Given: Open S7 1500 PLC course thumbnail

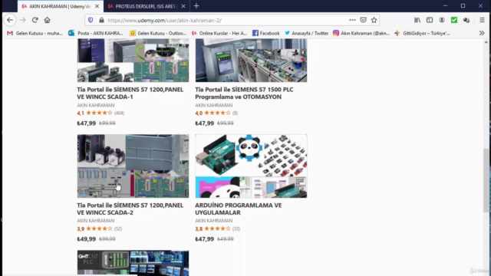Looking at the screenshot, I should pos(251,61).
